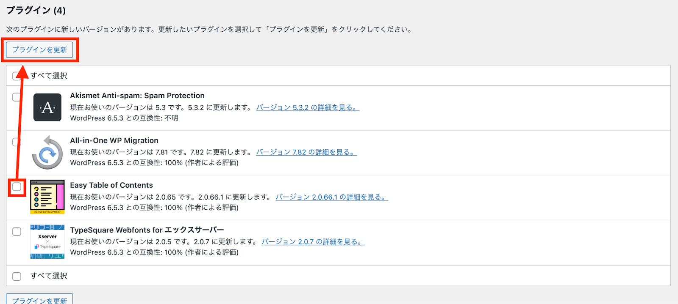This screenshot has height=304, width=678.
Task: Click the TypeSquare Webfonts plugin icon
Action: pyautogui.click(x=47, y=242)
